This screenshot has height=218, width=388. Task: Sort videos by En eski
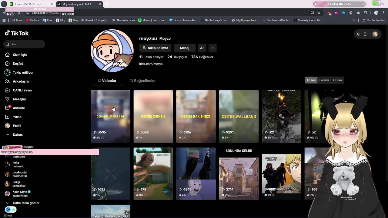click(337, 80)
